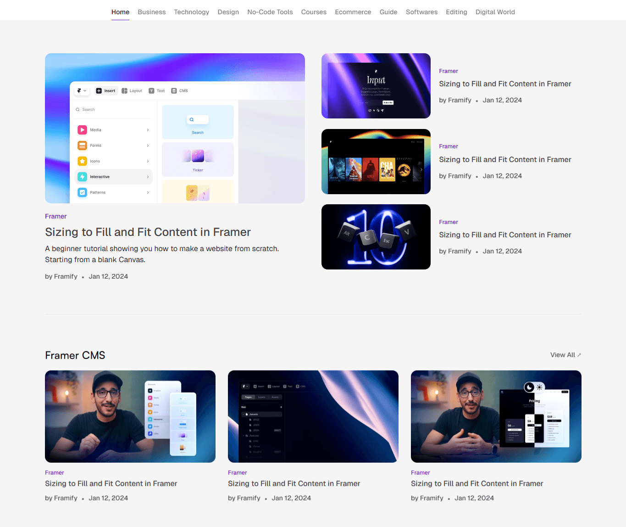Click the Framer tag beside the movie posters thumbnail
Viewport: 626px width, 527px height.
coord(449,146)
